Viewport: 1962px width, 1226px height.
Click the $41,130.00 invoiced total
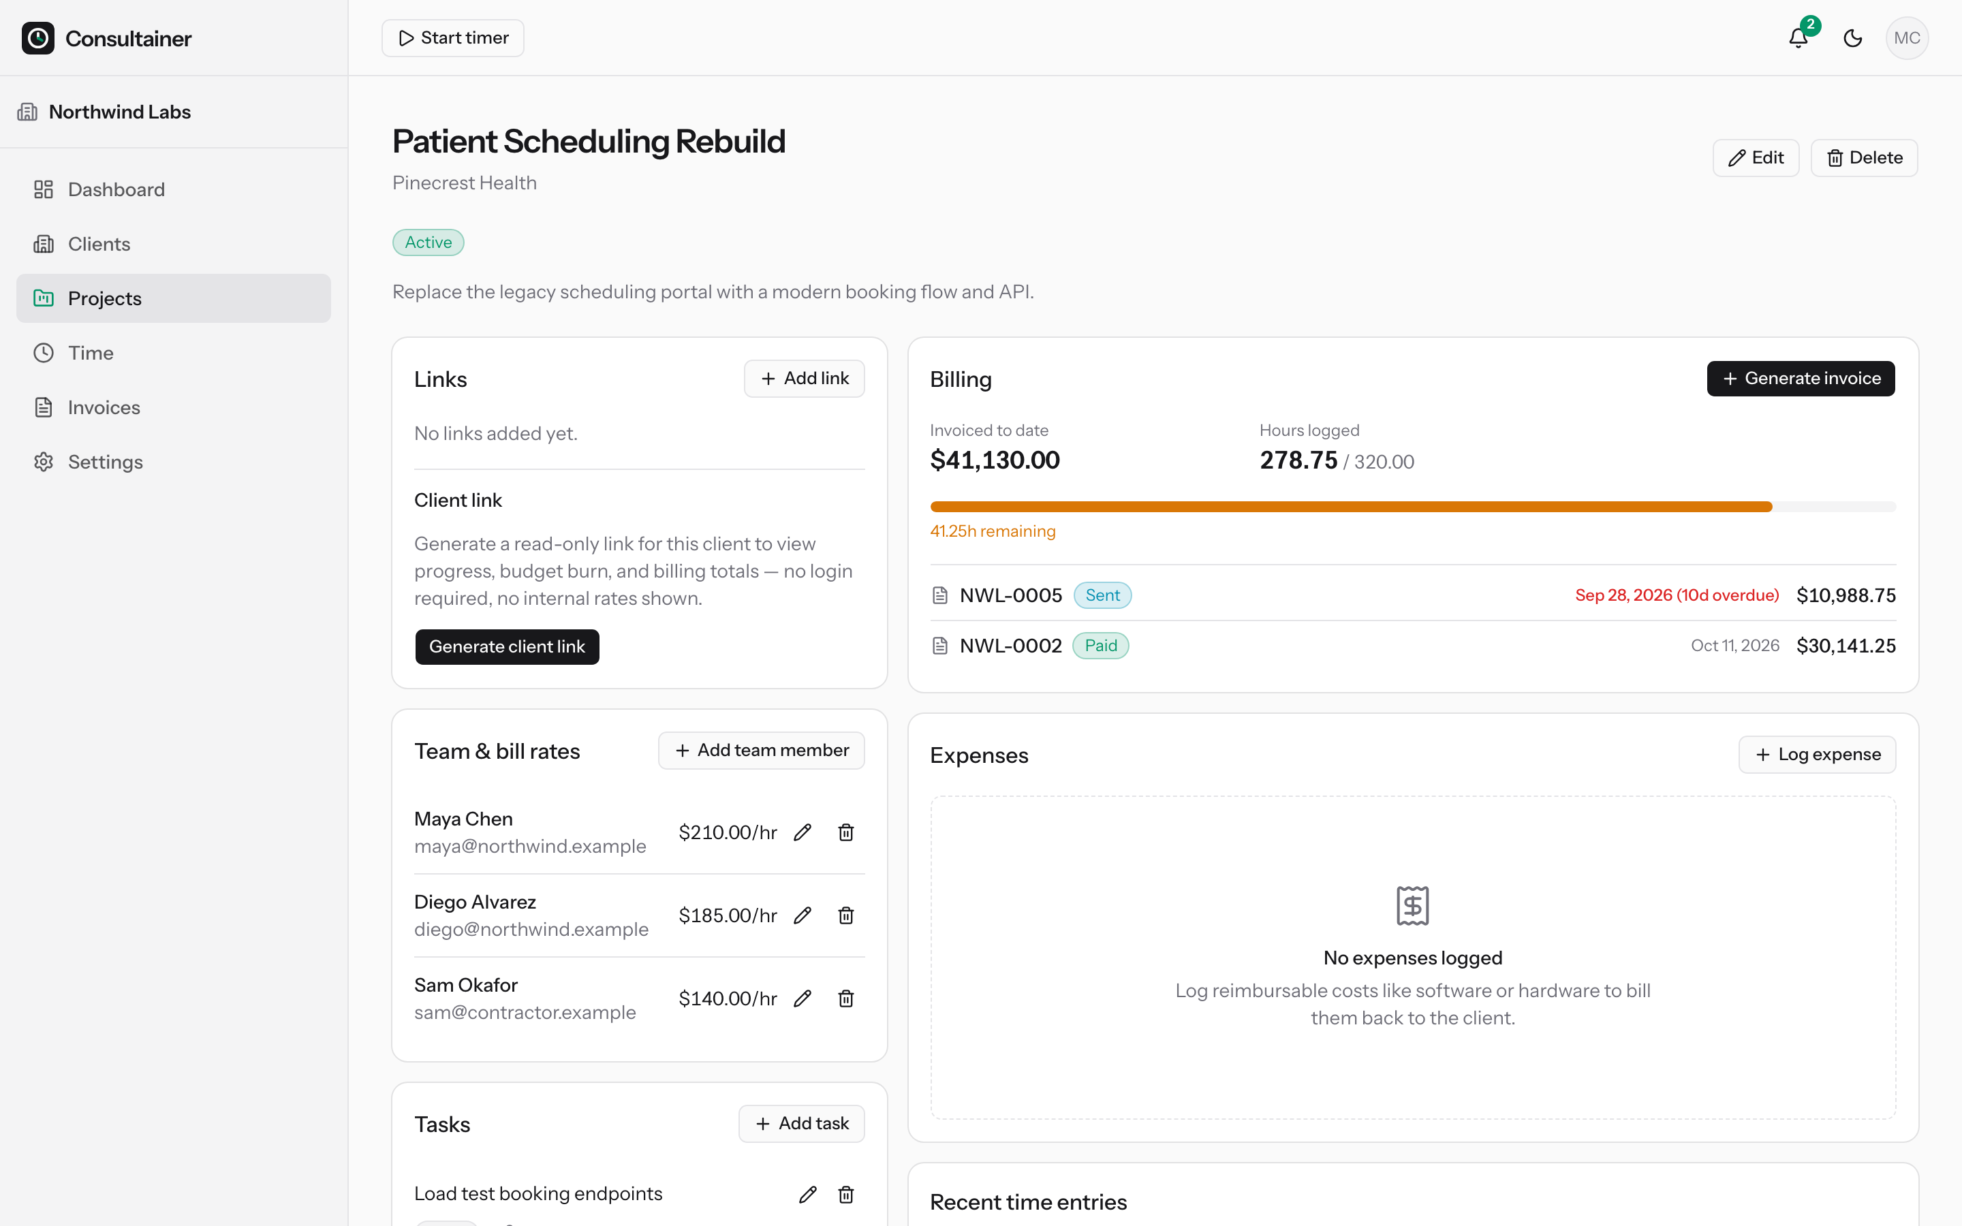tap(995, 460)
